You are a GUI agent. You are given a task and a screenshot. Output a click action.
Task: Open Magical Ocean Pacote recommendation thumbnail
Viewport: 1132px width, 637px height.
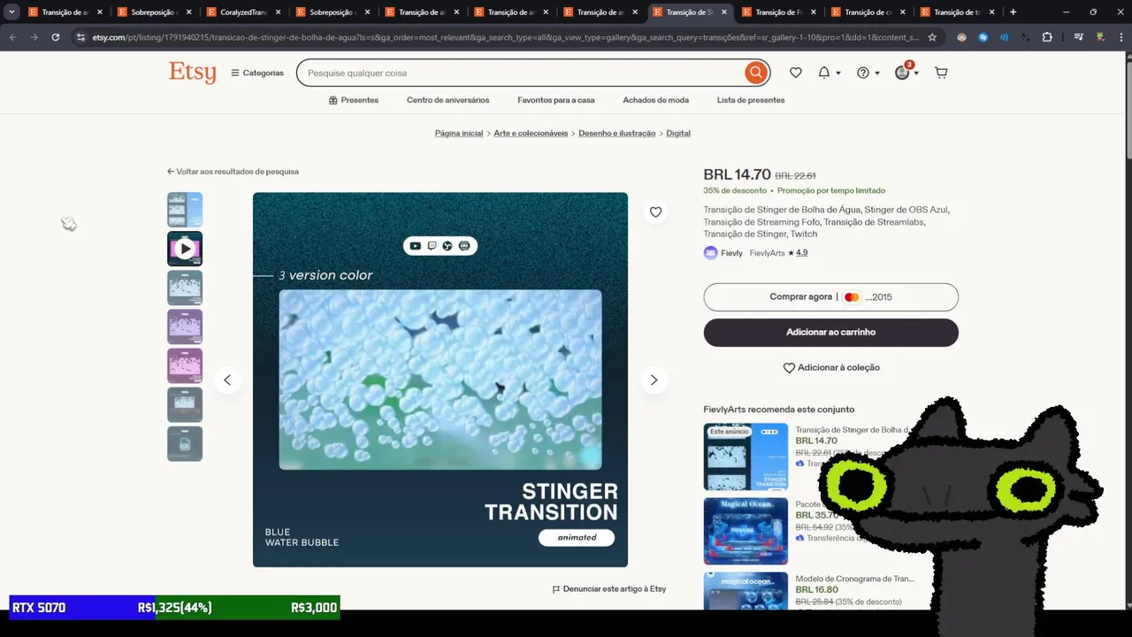[746, 531]
